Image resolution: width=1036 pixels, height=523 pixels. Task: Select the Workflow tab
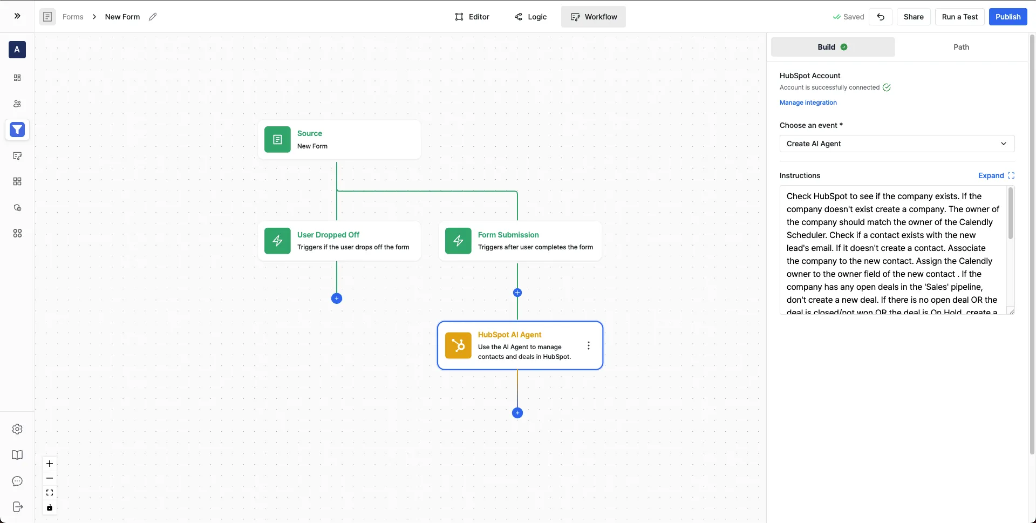594,17
